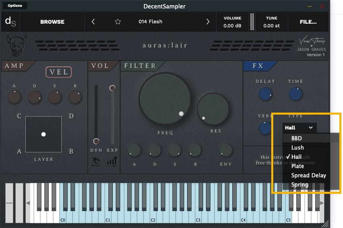Click the AMP release R knob
Viewport: 343px width, 228px height.
tap(75, 97)
